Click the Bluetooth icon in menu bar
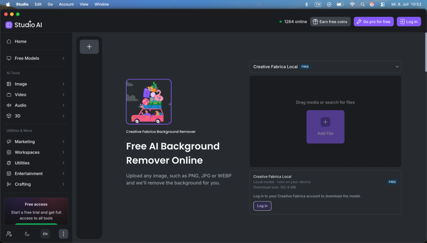427x243 pixels. [306, 4]
